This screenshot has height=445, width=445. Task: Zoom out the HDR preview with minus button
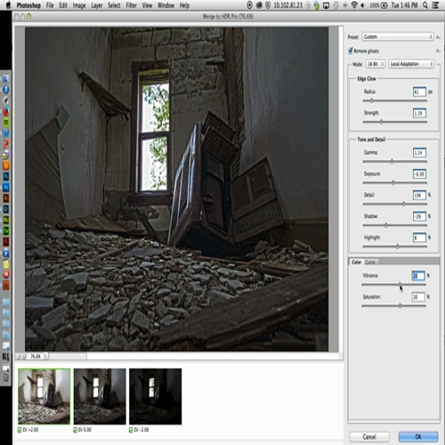[x=18, y=356]
